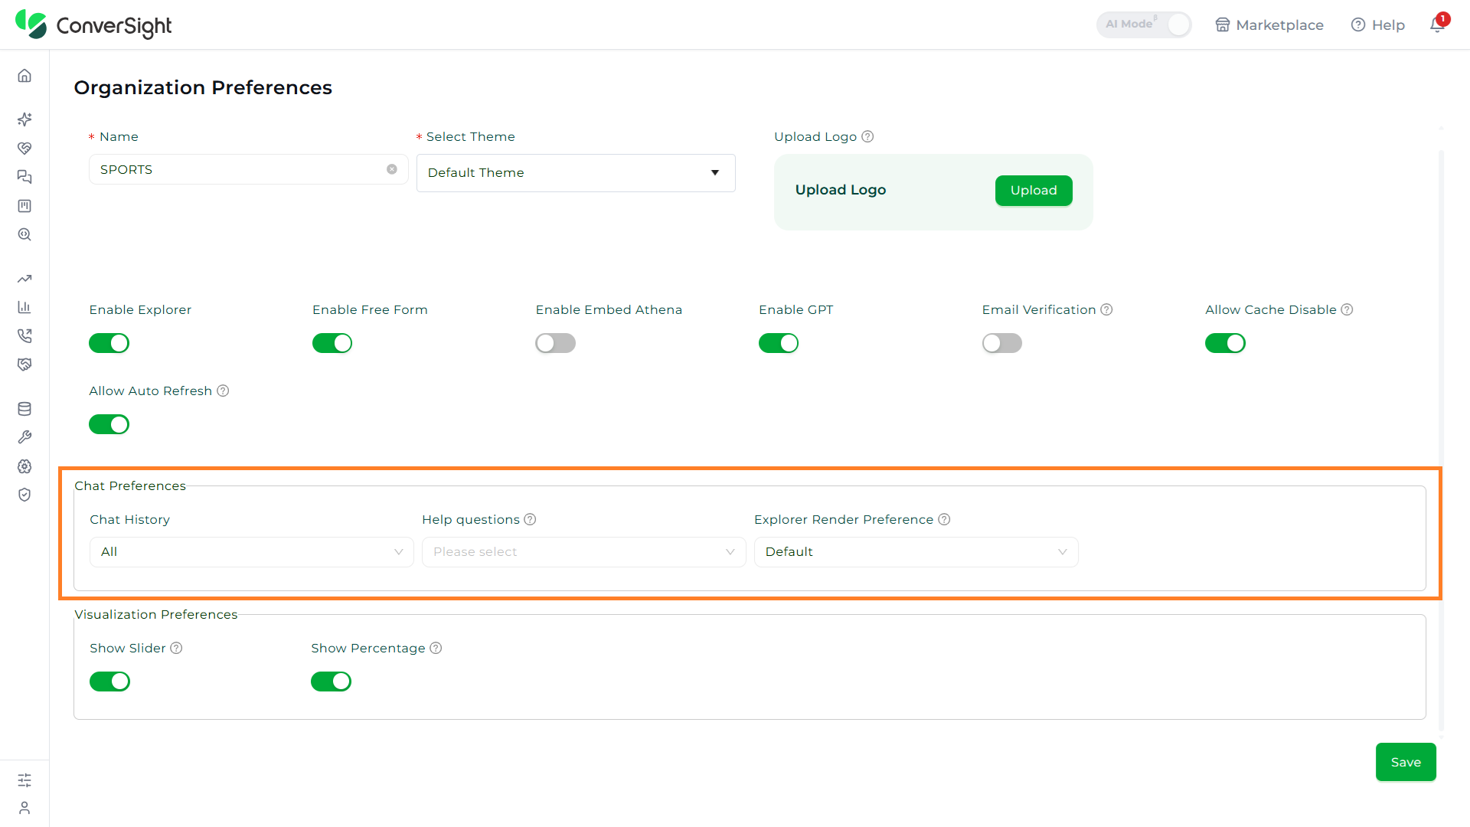The image size is (1470, 827).
Task: Expand the Select Theme dropdown
Action: 576,173
